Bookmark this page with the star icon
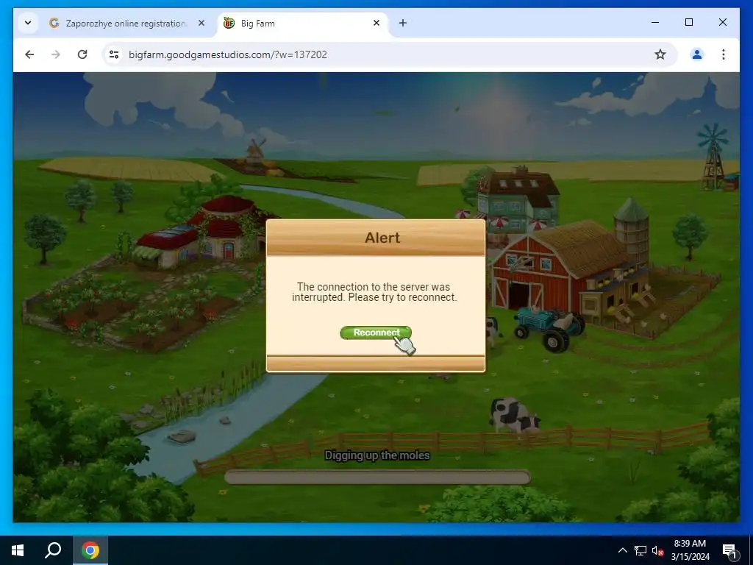The image size is (753, 565). 660,54
